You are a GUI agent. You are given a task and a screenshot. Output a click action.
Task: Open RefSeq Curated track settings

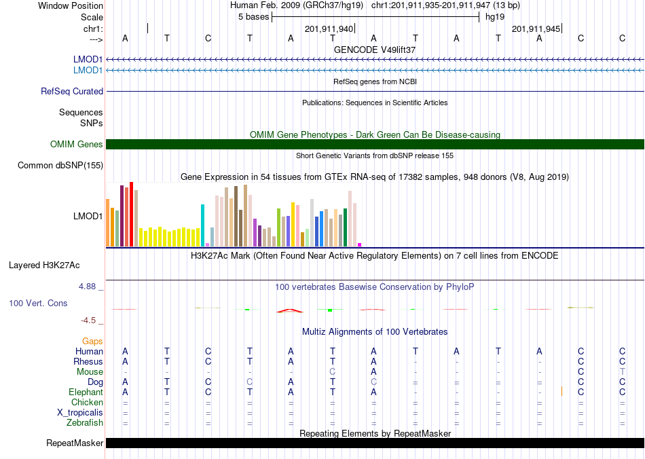click(x=71, y=91)
